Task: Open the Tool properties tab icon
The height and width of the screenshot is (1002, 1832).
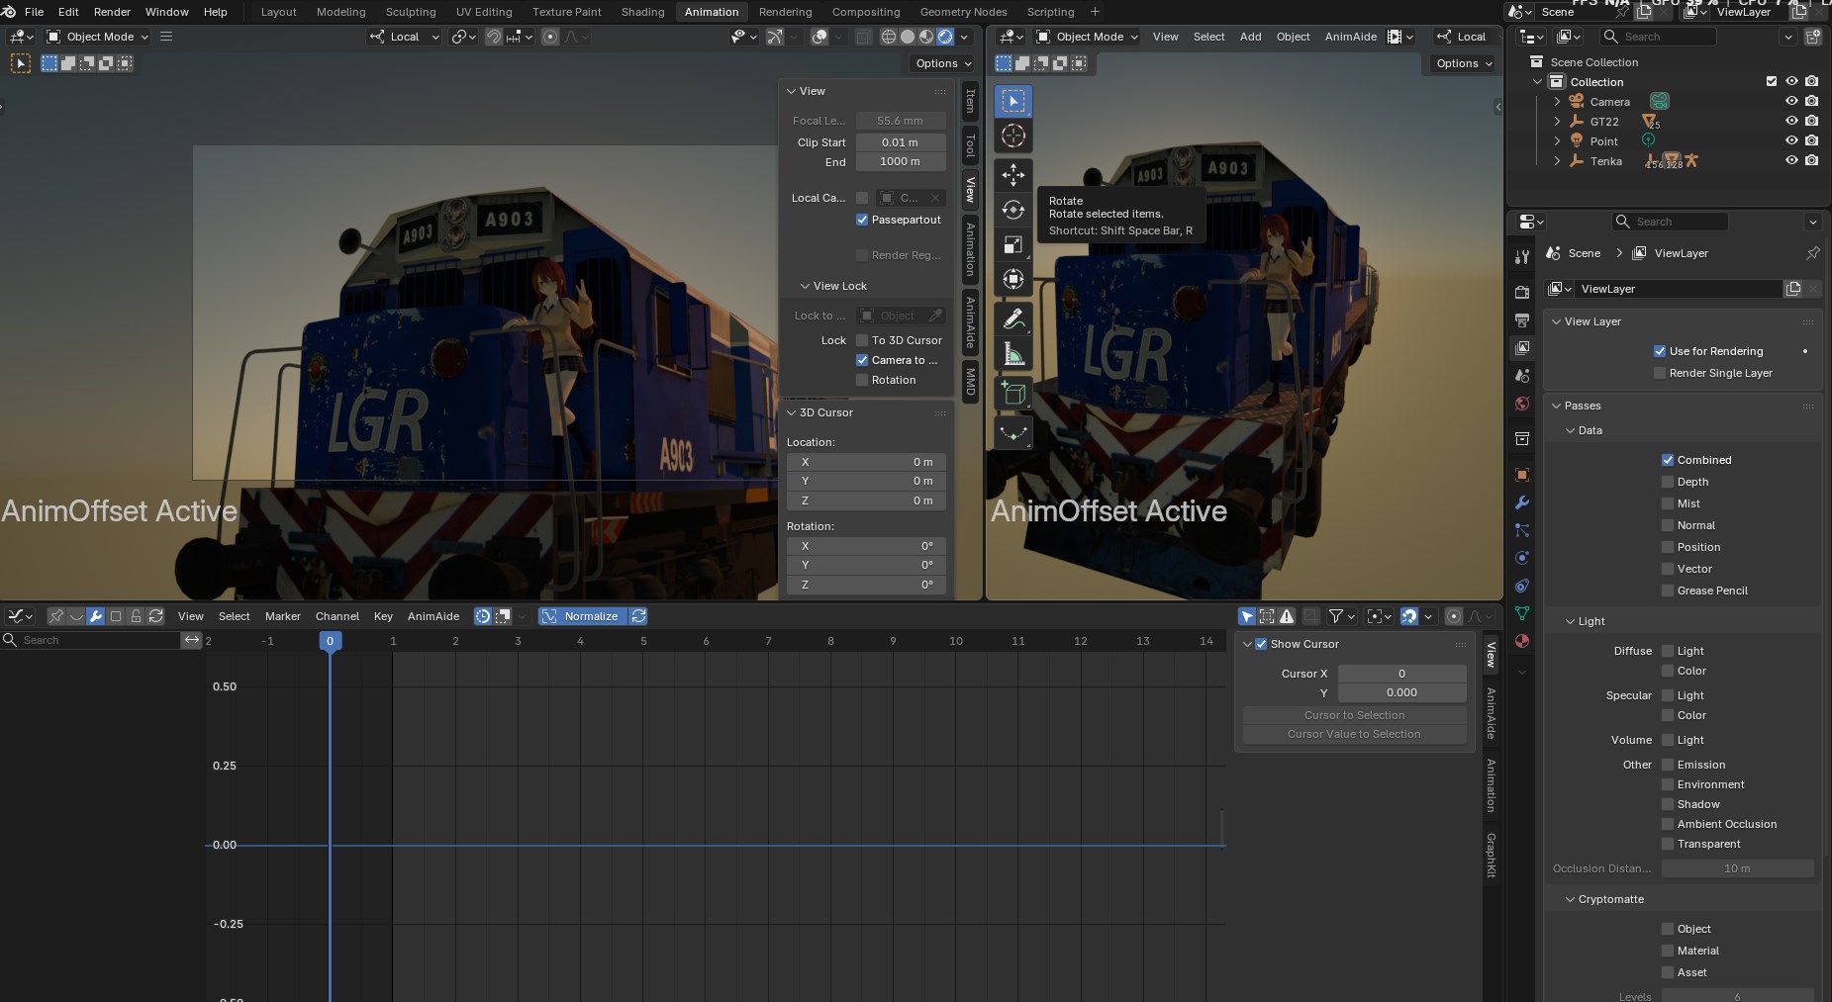Action: click(1522, 257)
